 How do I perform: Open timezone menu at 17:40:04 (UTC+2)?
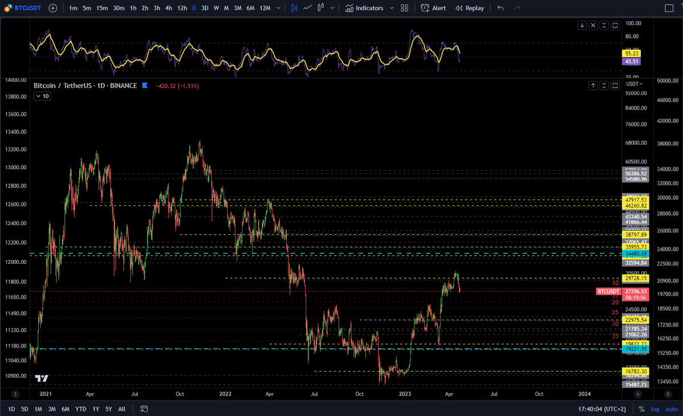(603, 409)
